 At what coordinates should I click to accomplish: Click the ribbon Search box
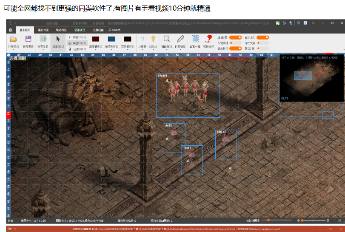pyautogui.click(x=114, y=30)
